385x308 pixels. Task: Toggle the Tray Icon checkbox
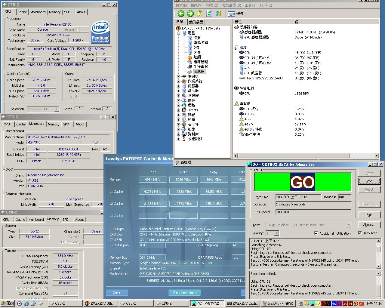click(360, 233)
